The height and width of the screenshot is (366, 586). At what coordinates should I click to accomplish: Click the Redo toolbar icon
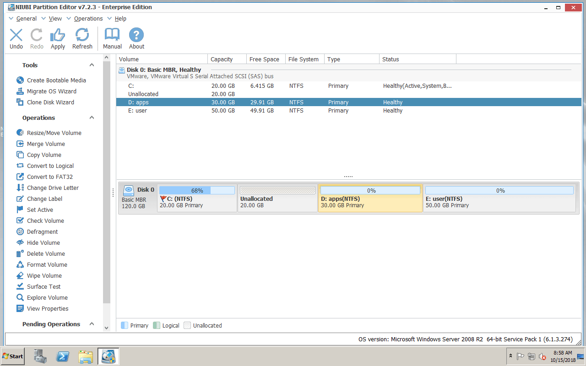point(37,38)
